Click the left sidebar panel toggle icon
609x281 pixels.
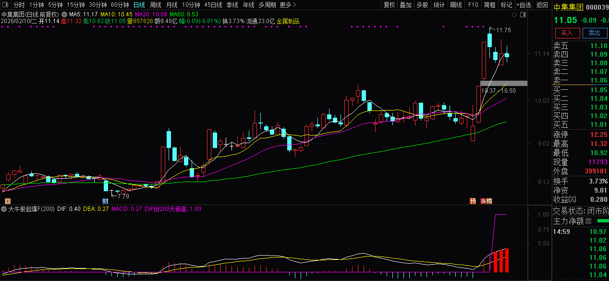6,5
